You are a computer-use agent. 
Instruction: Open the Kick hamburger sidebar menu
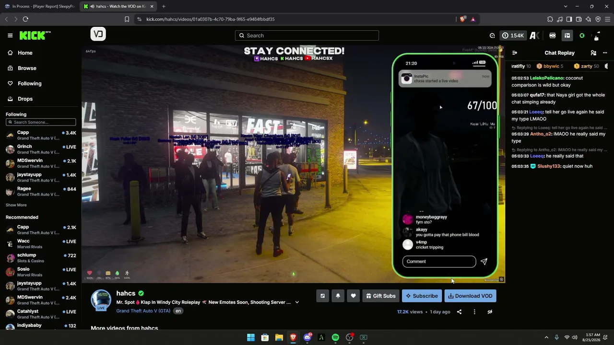pyautogui.click(x=10, y=35)
